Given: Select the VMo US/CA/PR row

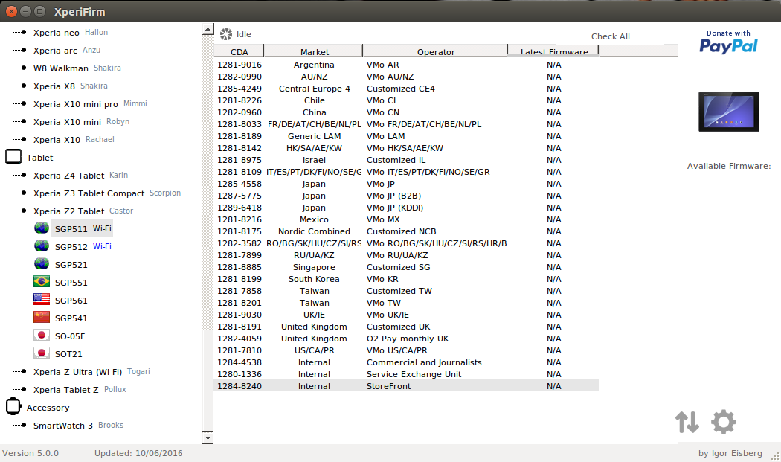Looking at the screenshot, I should [406, 350].
